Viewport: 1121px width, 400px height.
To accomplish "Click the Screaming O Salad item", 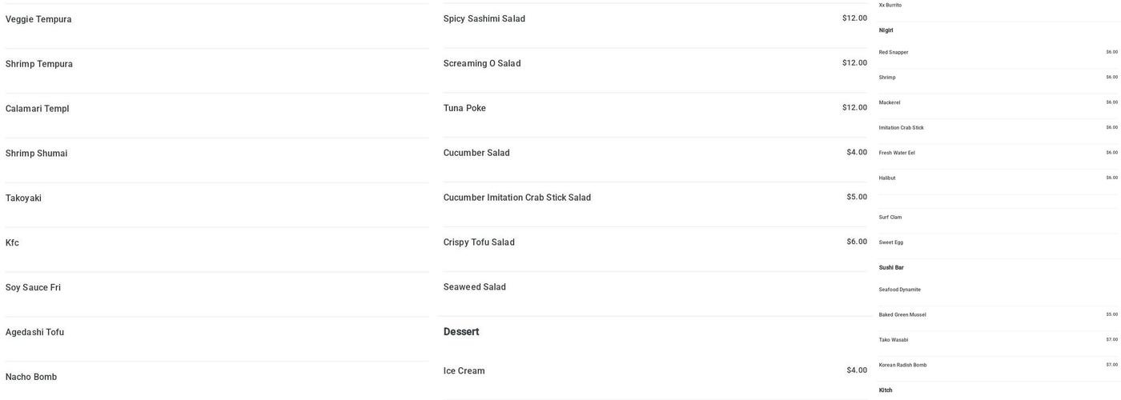I will point(482,64).
